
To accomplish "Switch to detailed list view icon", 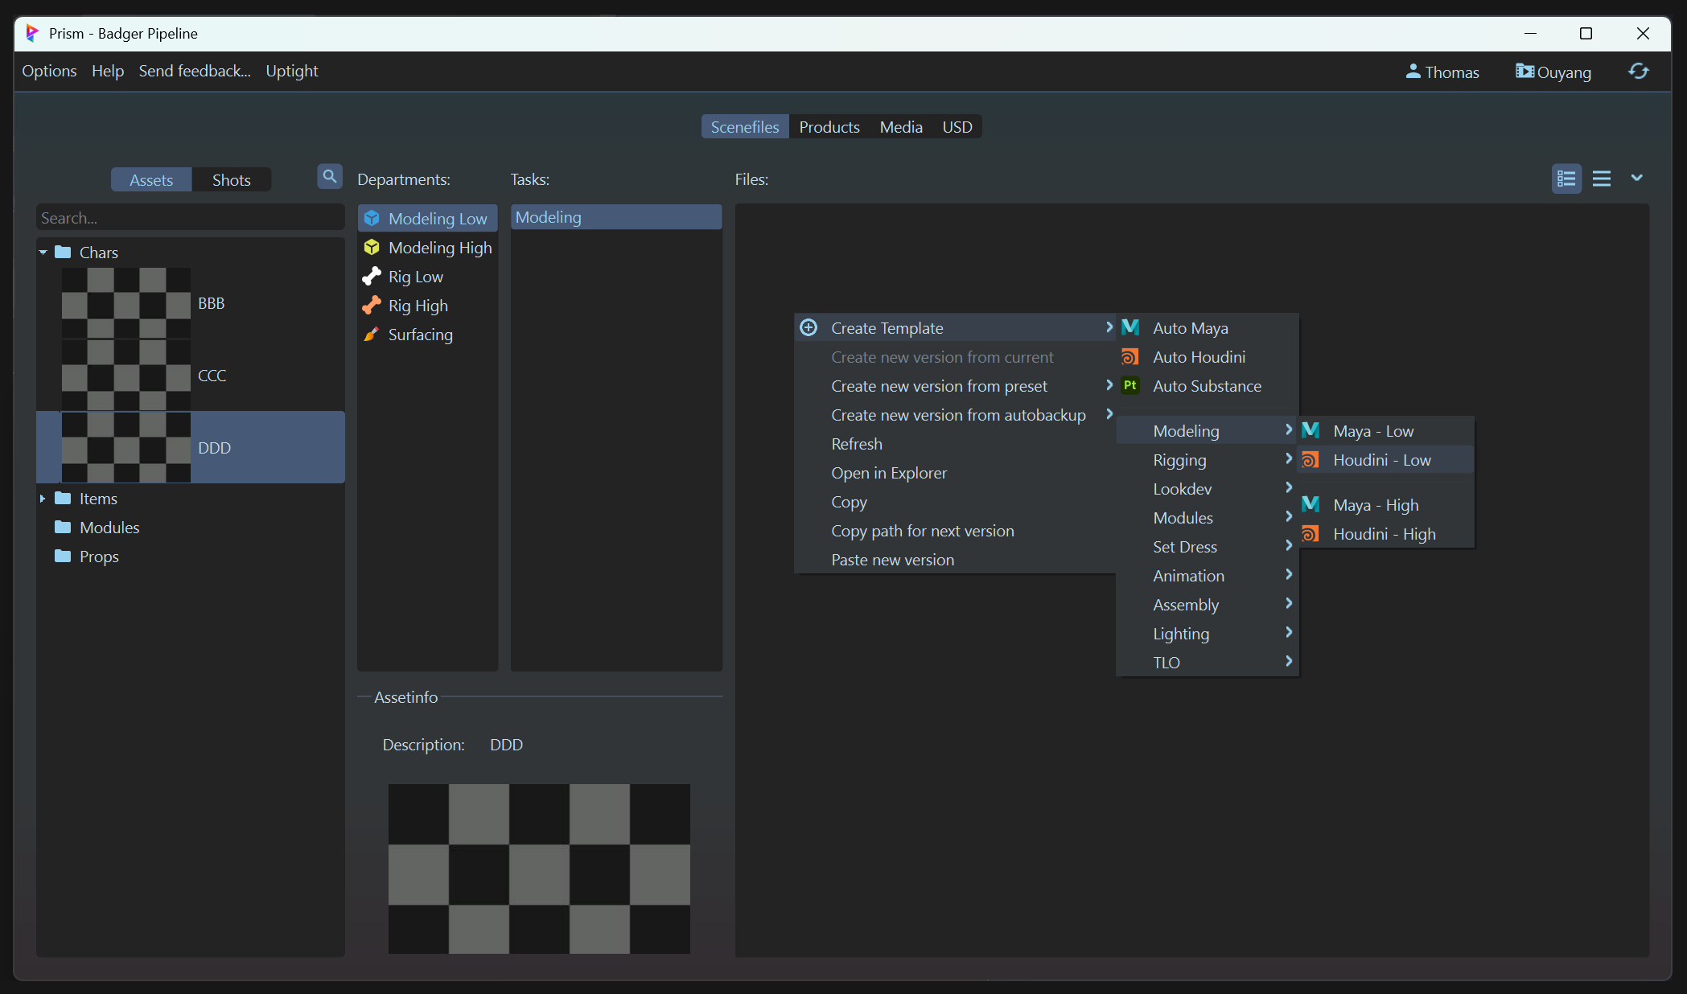I will point(1566,179).
